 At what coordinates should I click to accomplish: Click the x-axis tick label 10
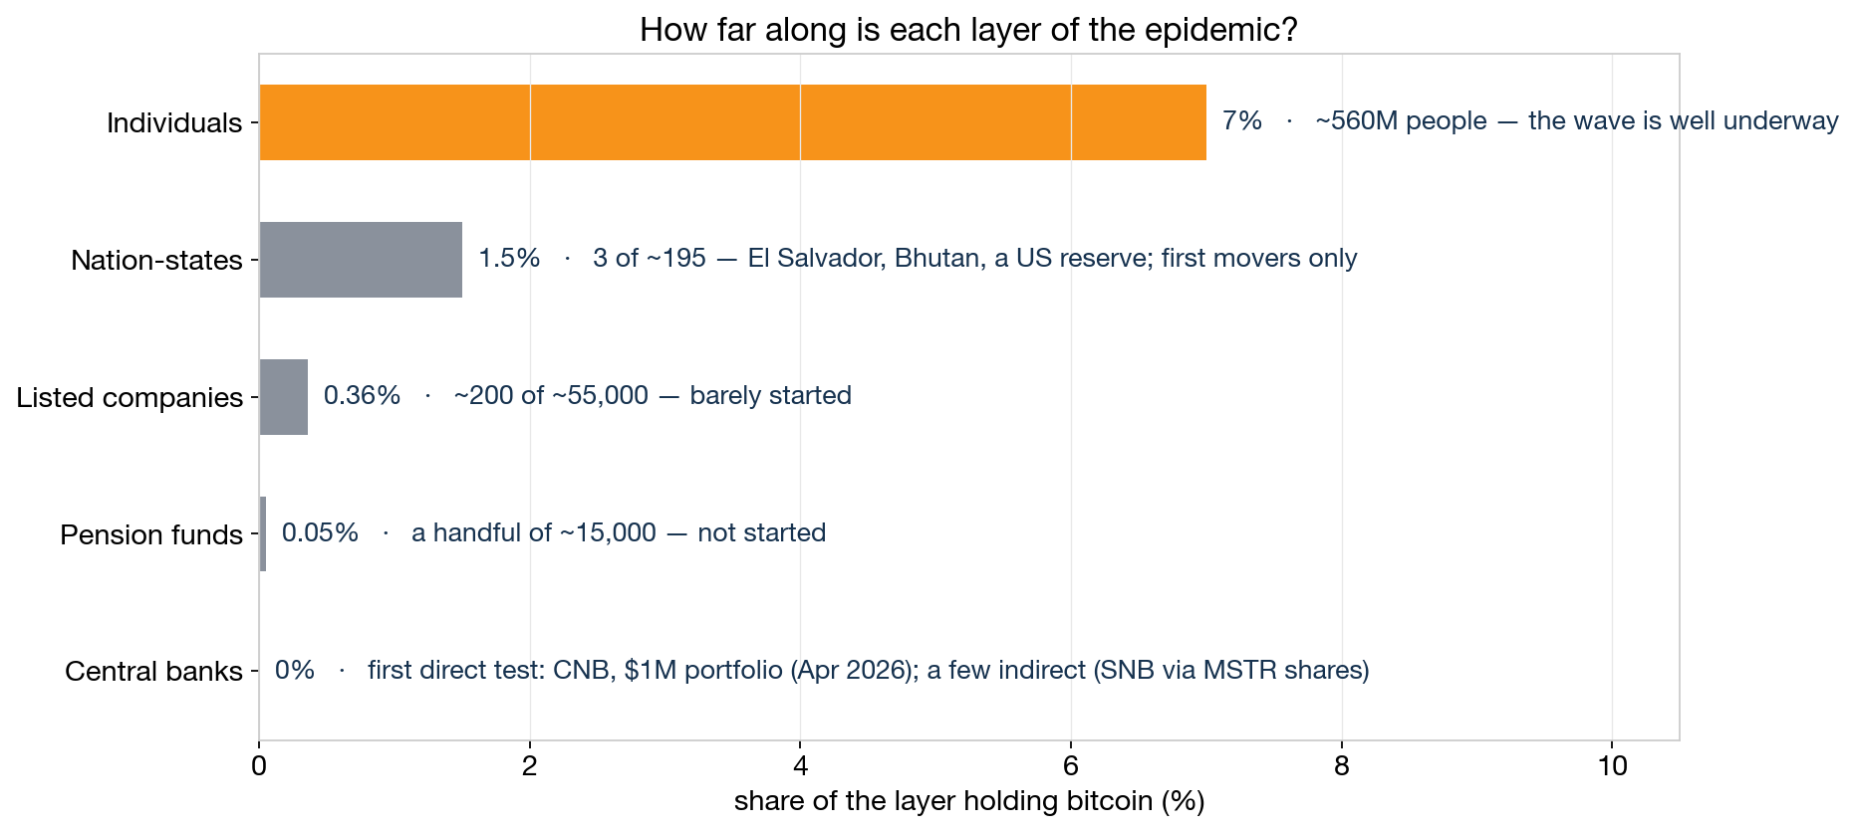point(1612,766)
